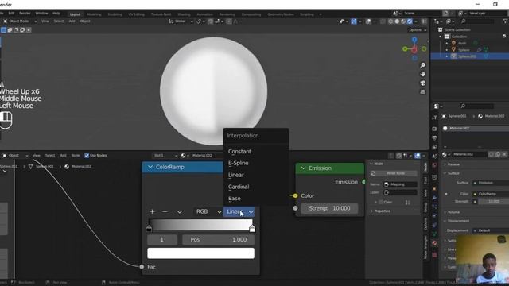This screenshot has width=509, height=286.
Task: Click the Reset Node button
Action: click(394, 173)
